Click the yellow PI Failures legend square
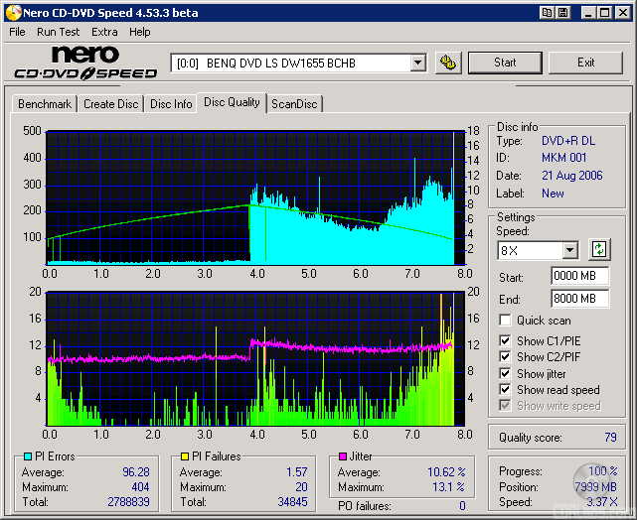The height and width of the screenshot is (520, 637). pyautogui.click(x=184, y=457)
